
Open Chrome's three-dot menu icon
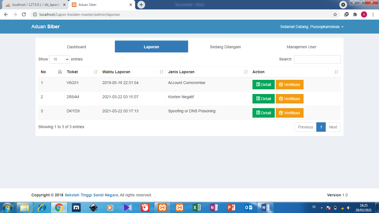pos(373,14)
